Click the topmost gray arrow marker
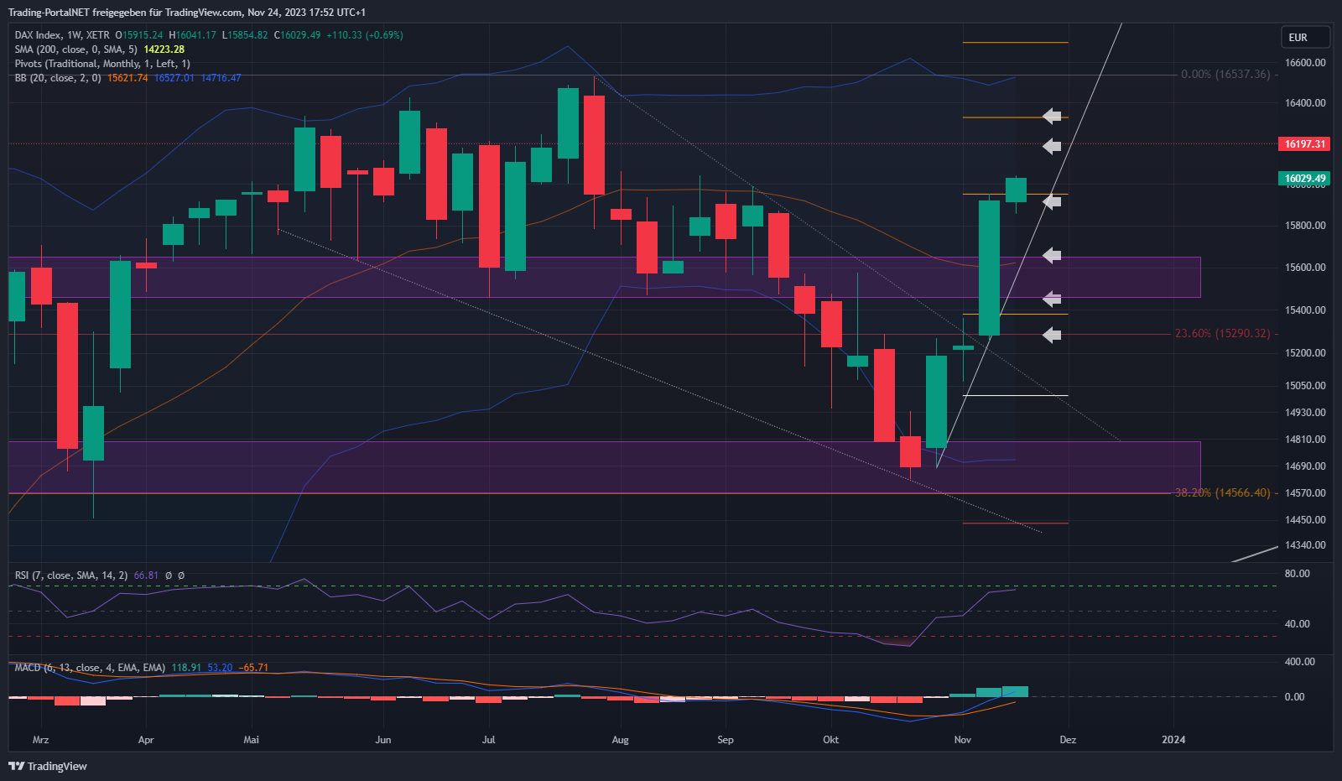This screenshot has height=781, width=1342. (x=1052, y=117)
